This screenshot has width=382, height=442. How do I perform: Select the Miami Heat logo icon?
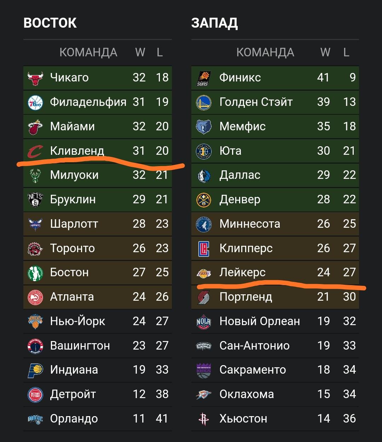pos(35,127)
